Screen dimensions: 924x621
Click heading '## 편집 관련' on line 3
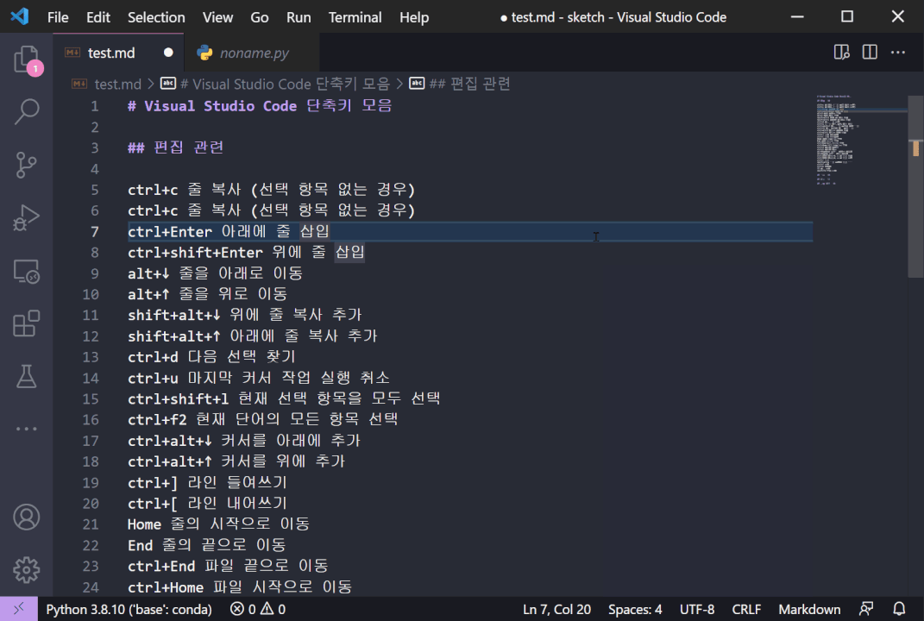point(176,147)
